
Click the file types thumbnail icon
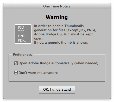pos(23,34)
